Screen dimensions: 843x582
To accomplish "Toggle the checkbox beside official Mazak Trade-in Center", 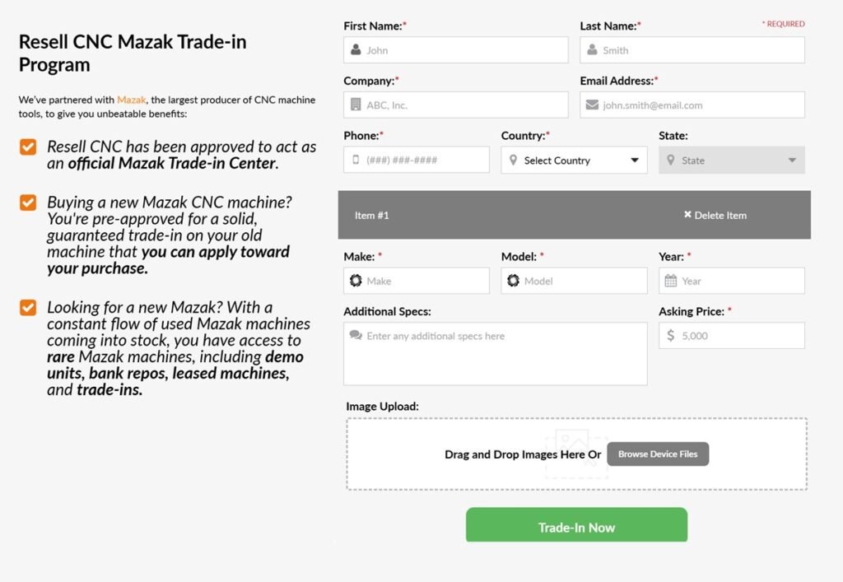I will coord(28,147).
